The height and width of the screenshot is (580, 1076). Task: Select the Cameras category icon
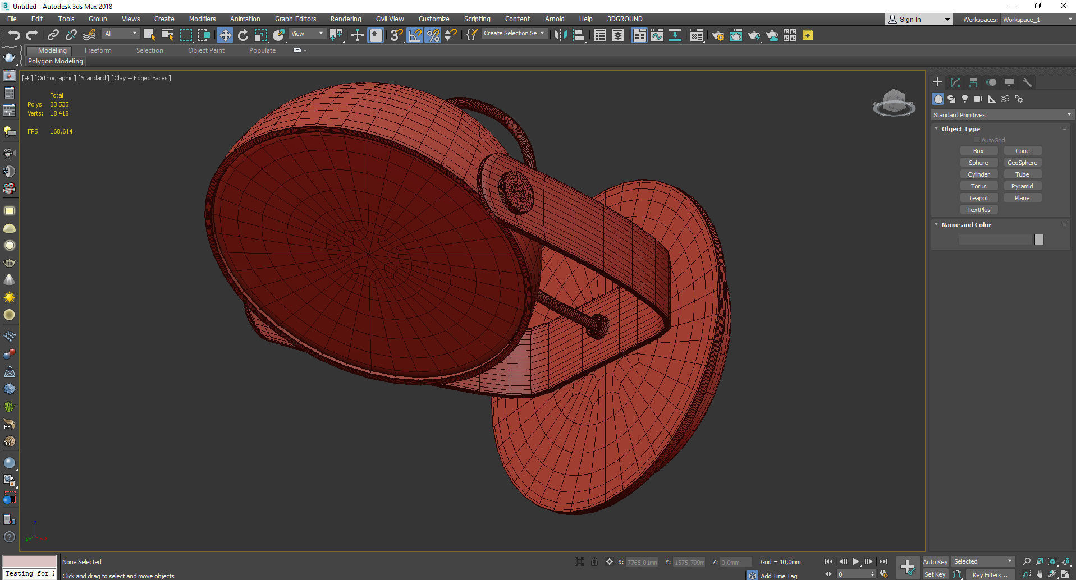pyautogui.click(x=978, y=99)
